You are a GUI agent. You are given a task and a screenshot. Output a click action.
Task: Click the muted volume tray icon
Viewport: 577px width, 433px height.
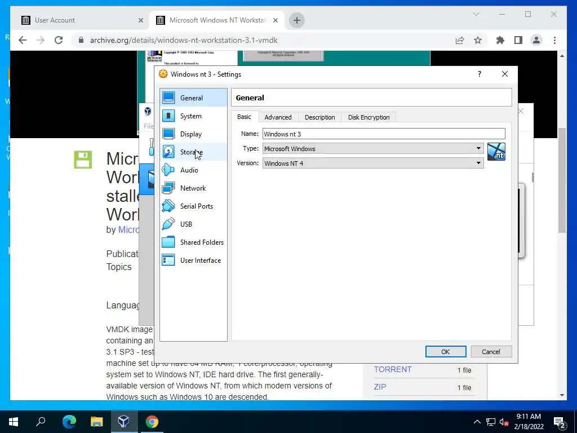[504, 422]
